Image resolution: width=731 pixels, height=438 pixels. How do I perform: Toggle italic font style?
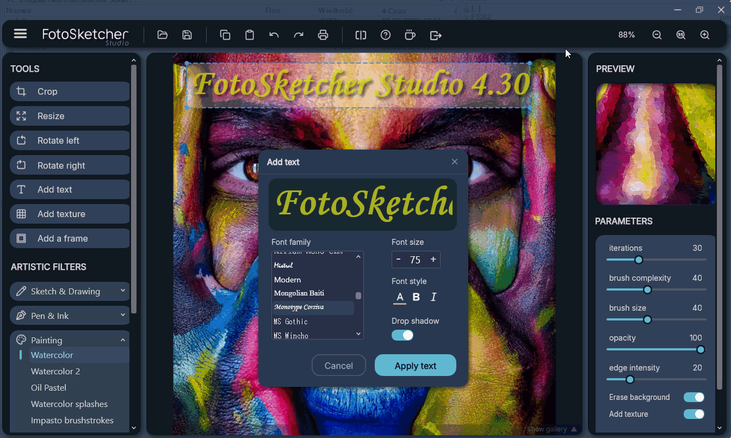pos(433,297)
